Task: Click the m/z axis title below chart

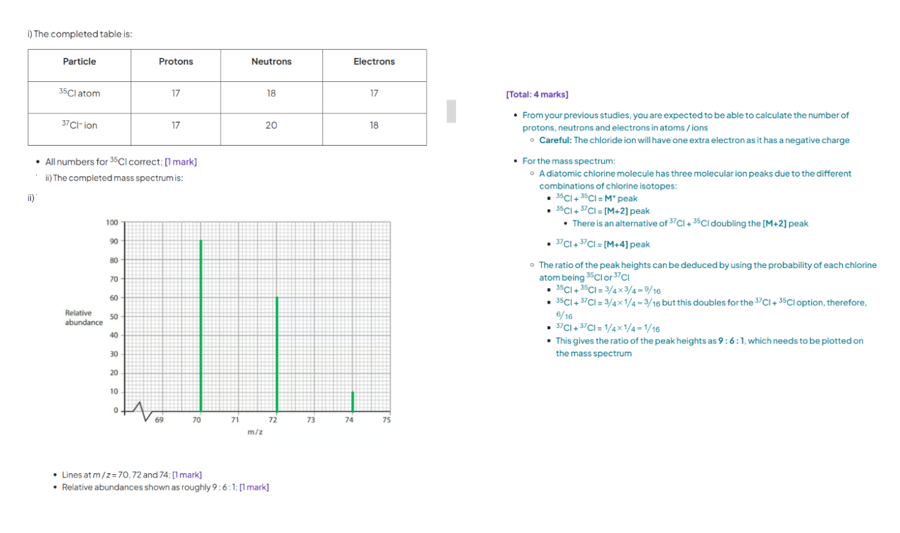Action: (255, 432)
